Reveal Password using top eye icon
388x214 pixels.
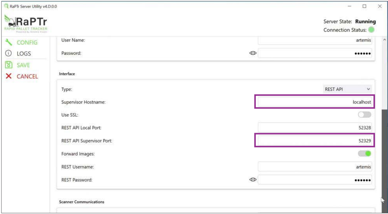tap(253, 53)
